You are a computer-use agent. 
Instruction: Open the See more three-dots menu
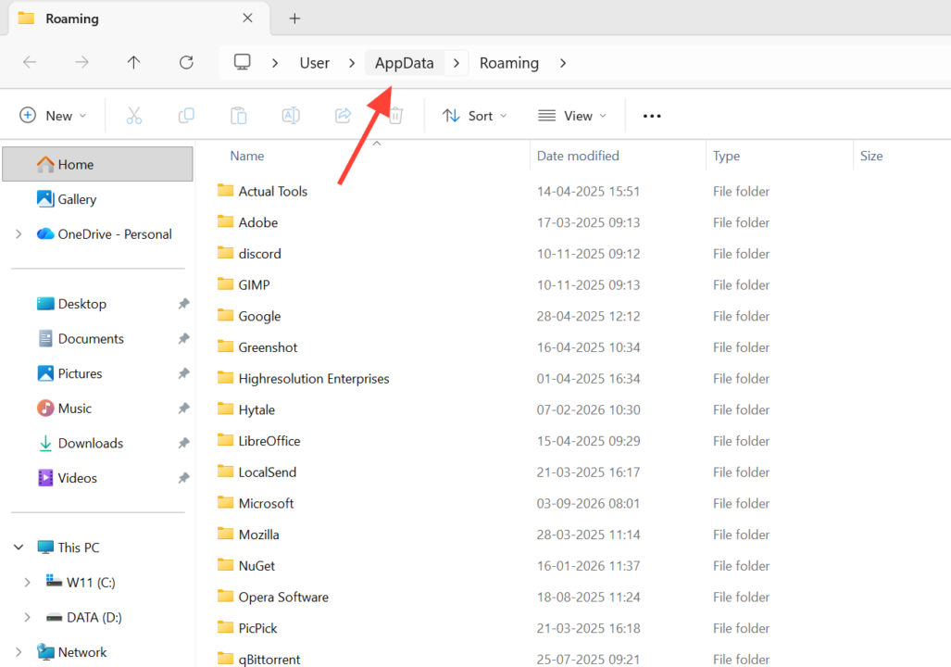[x=652, y=116]
